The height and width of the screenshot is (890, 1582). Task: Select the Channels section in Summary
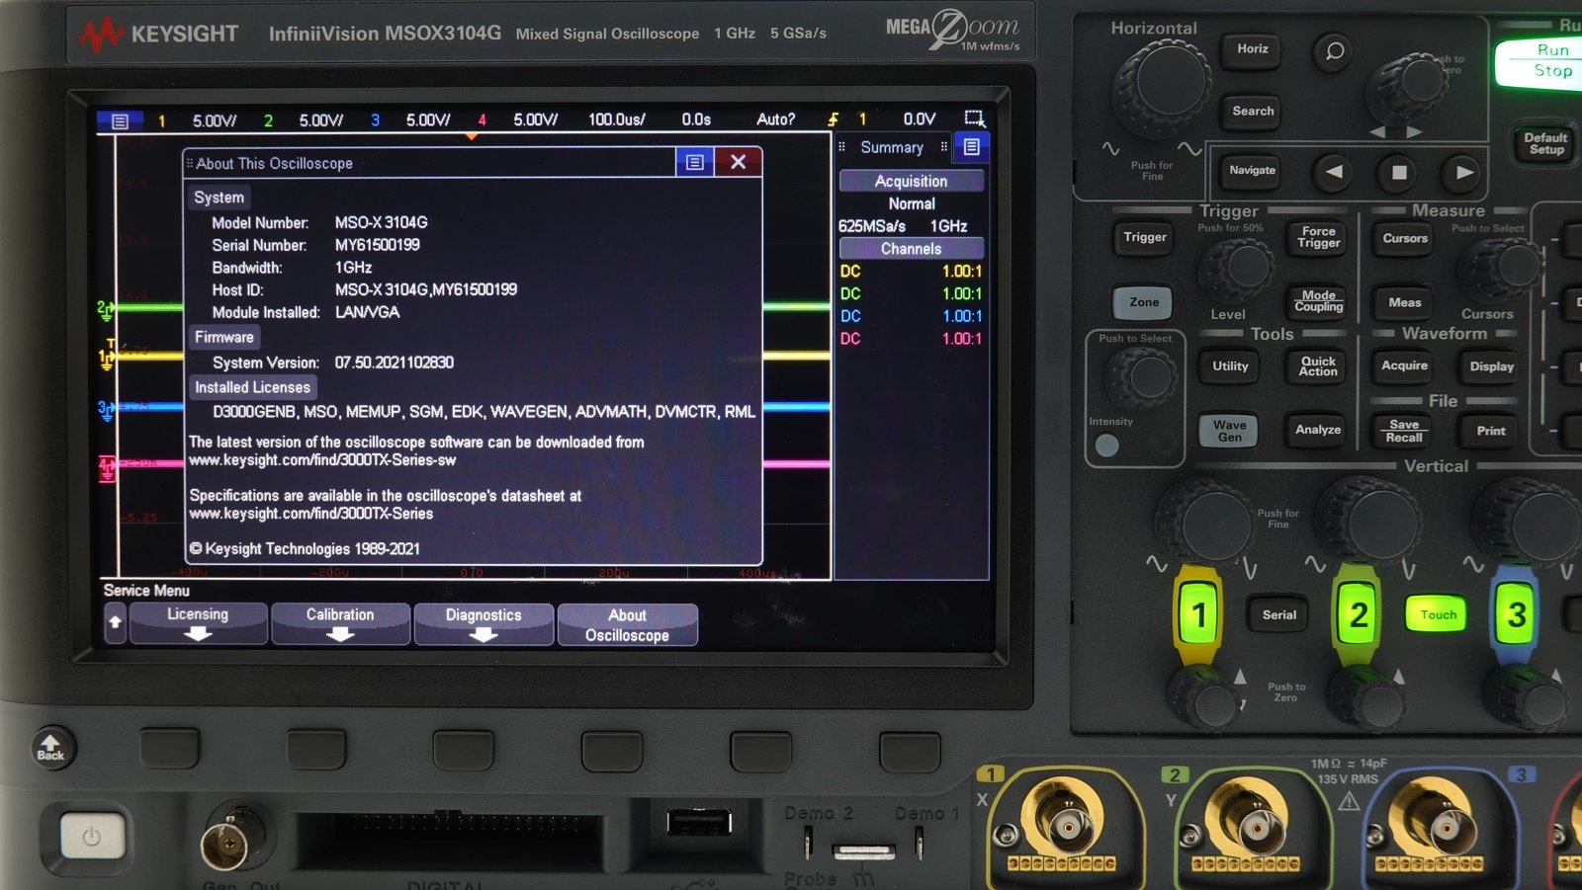click(911, 249)
